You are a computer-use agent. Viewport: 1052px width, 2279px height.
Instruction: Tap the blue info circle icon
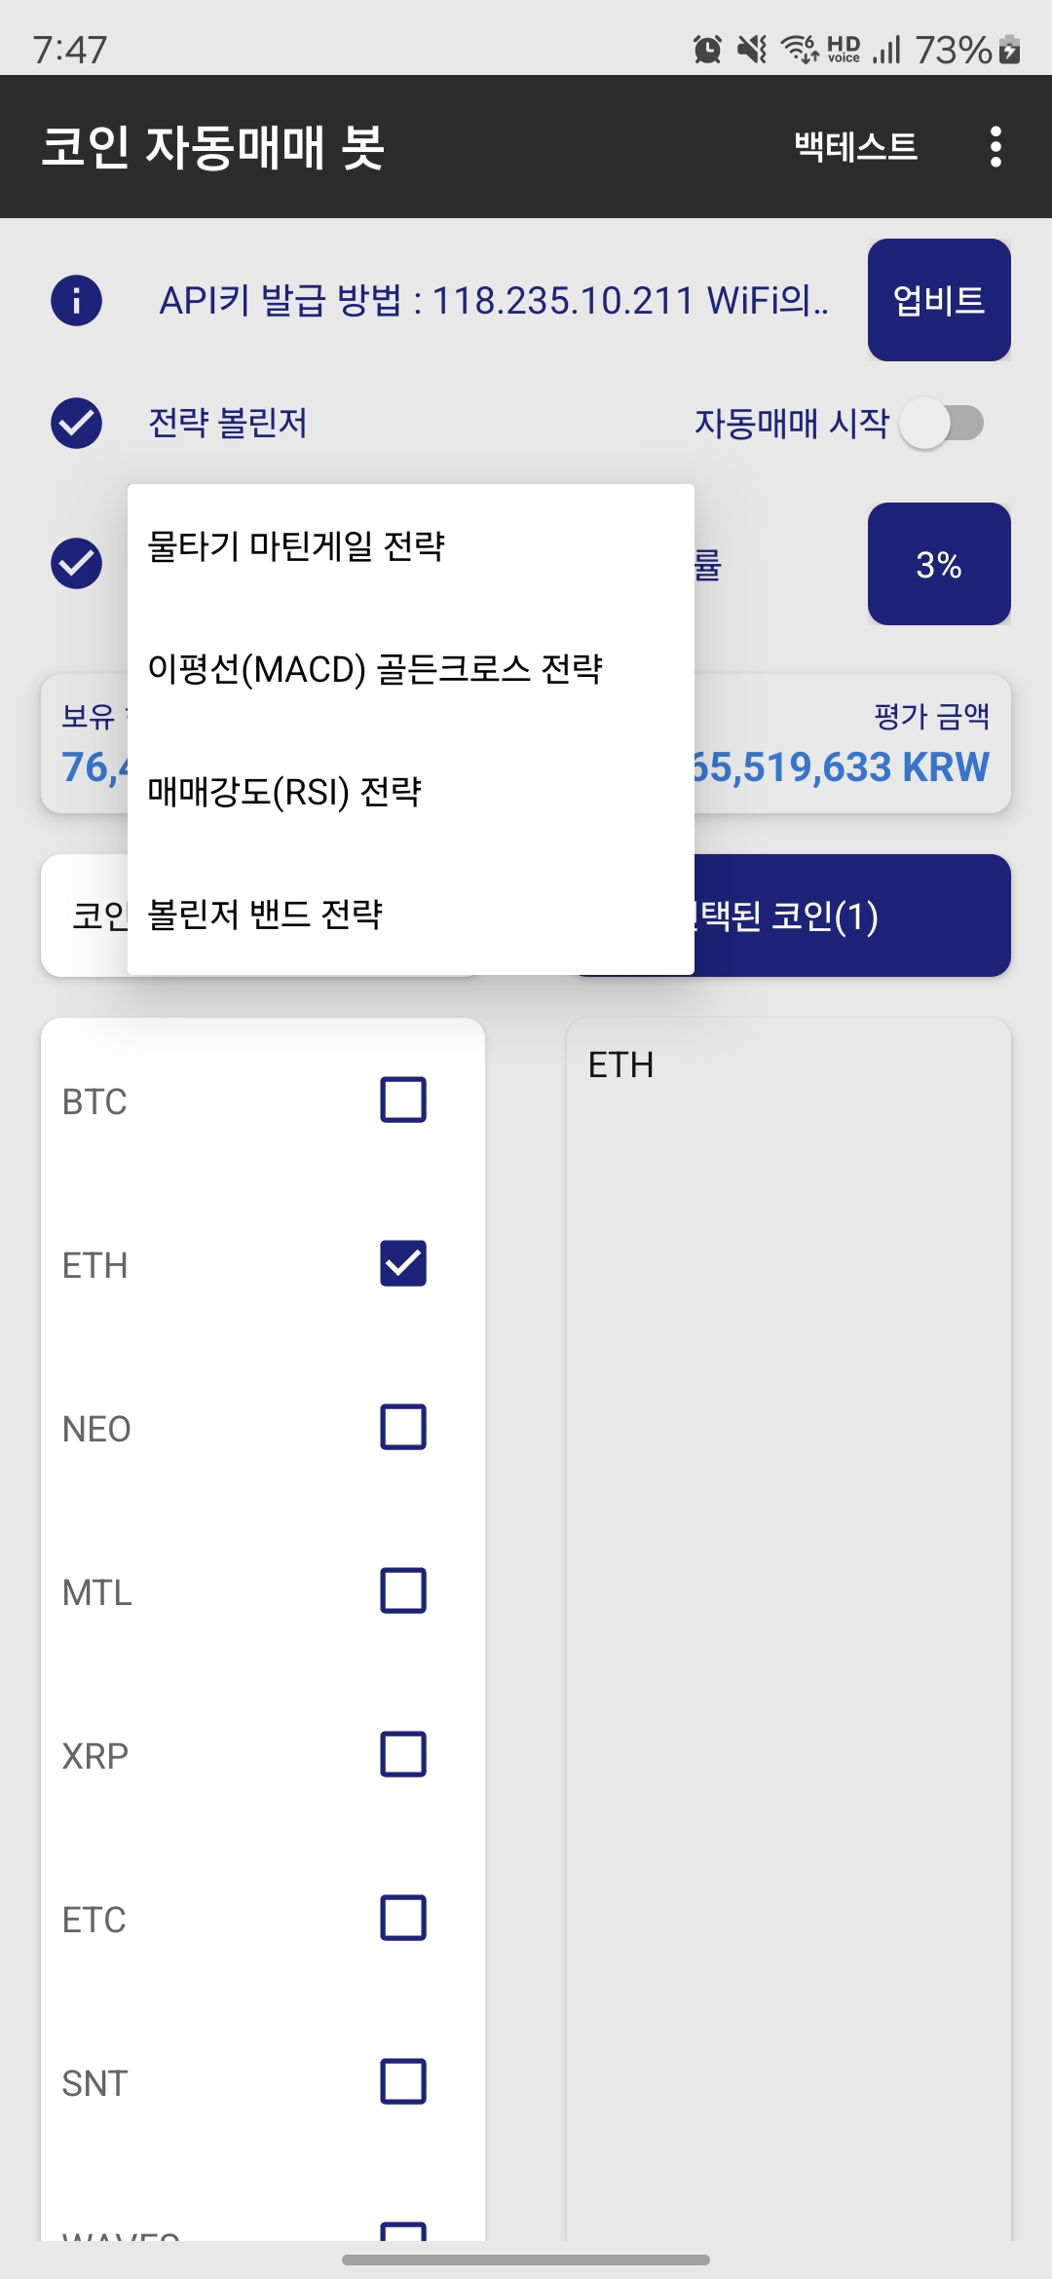coord(76,300)
